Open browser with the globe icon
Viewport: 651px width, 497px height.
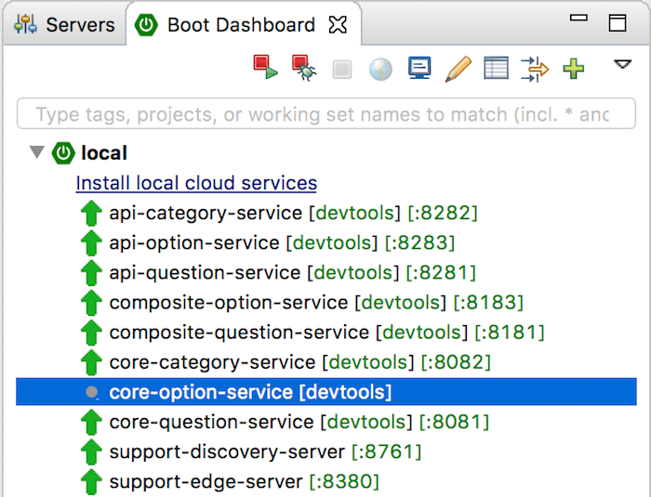coord(380,69)
